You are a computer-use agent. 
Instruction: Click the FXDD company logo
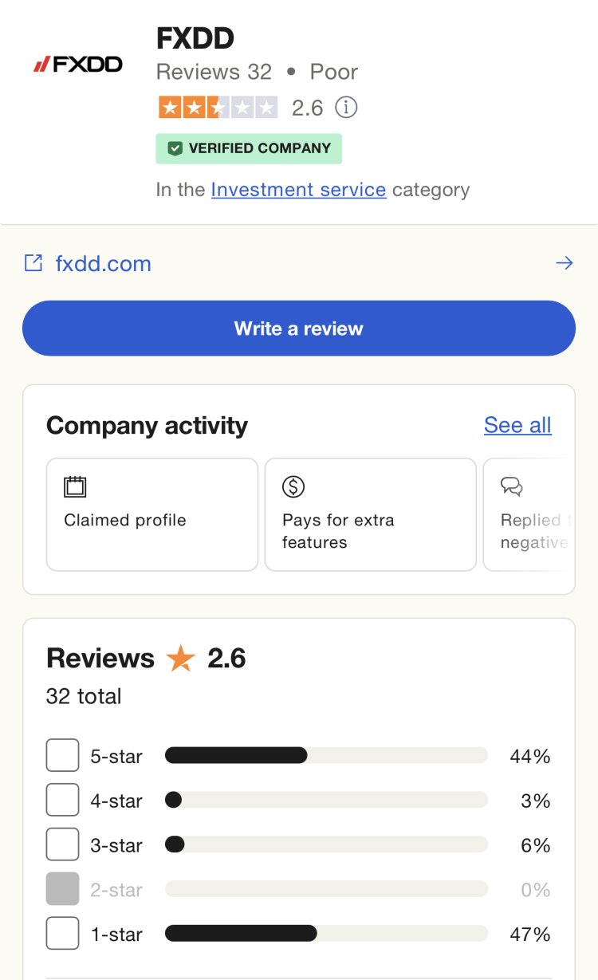click(x=78, y=65)
